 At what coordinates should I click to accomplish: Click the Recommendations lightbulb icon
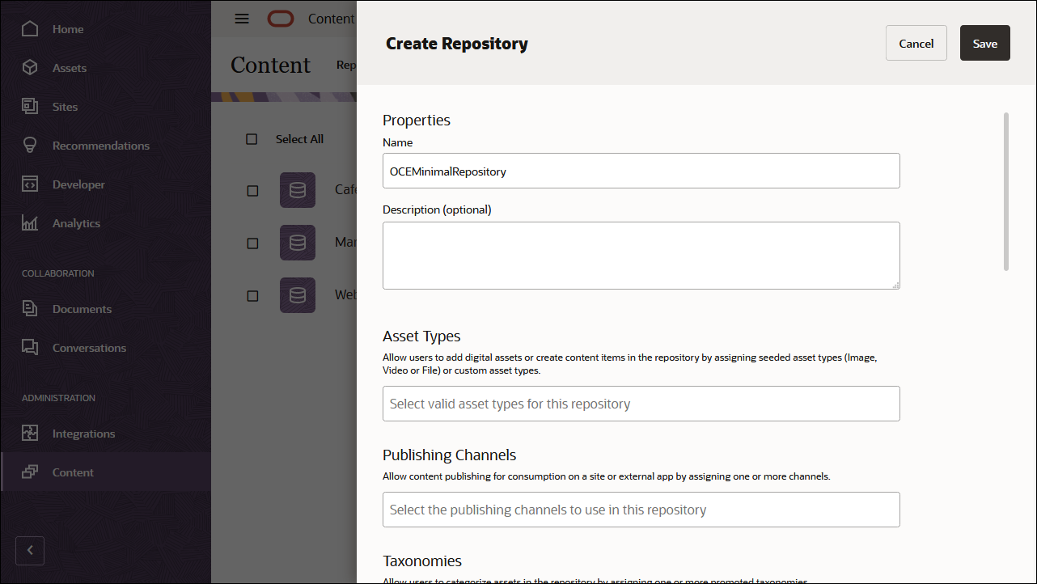tap(30, 145)
